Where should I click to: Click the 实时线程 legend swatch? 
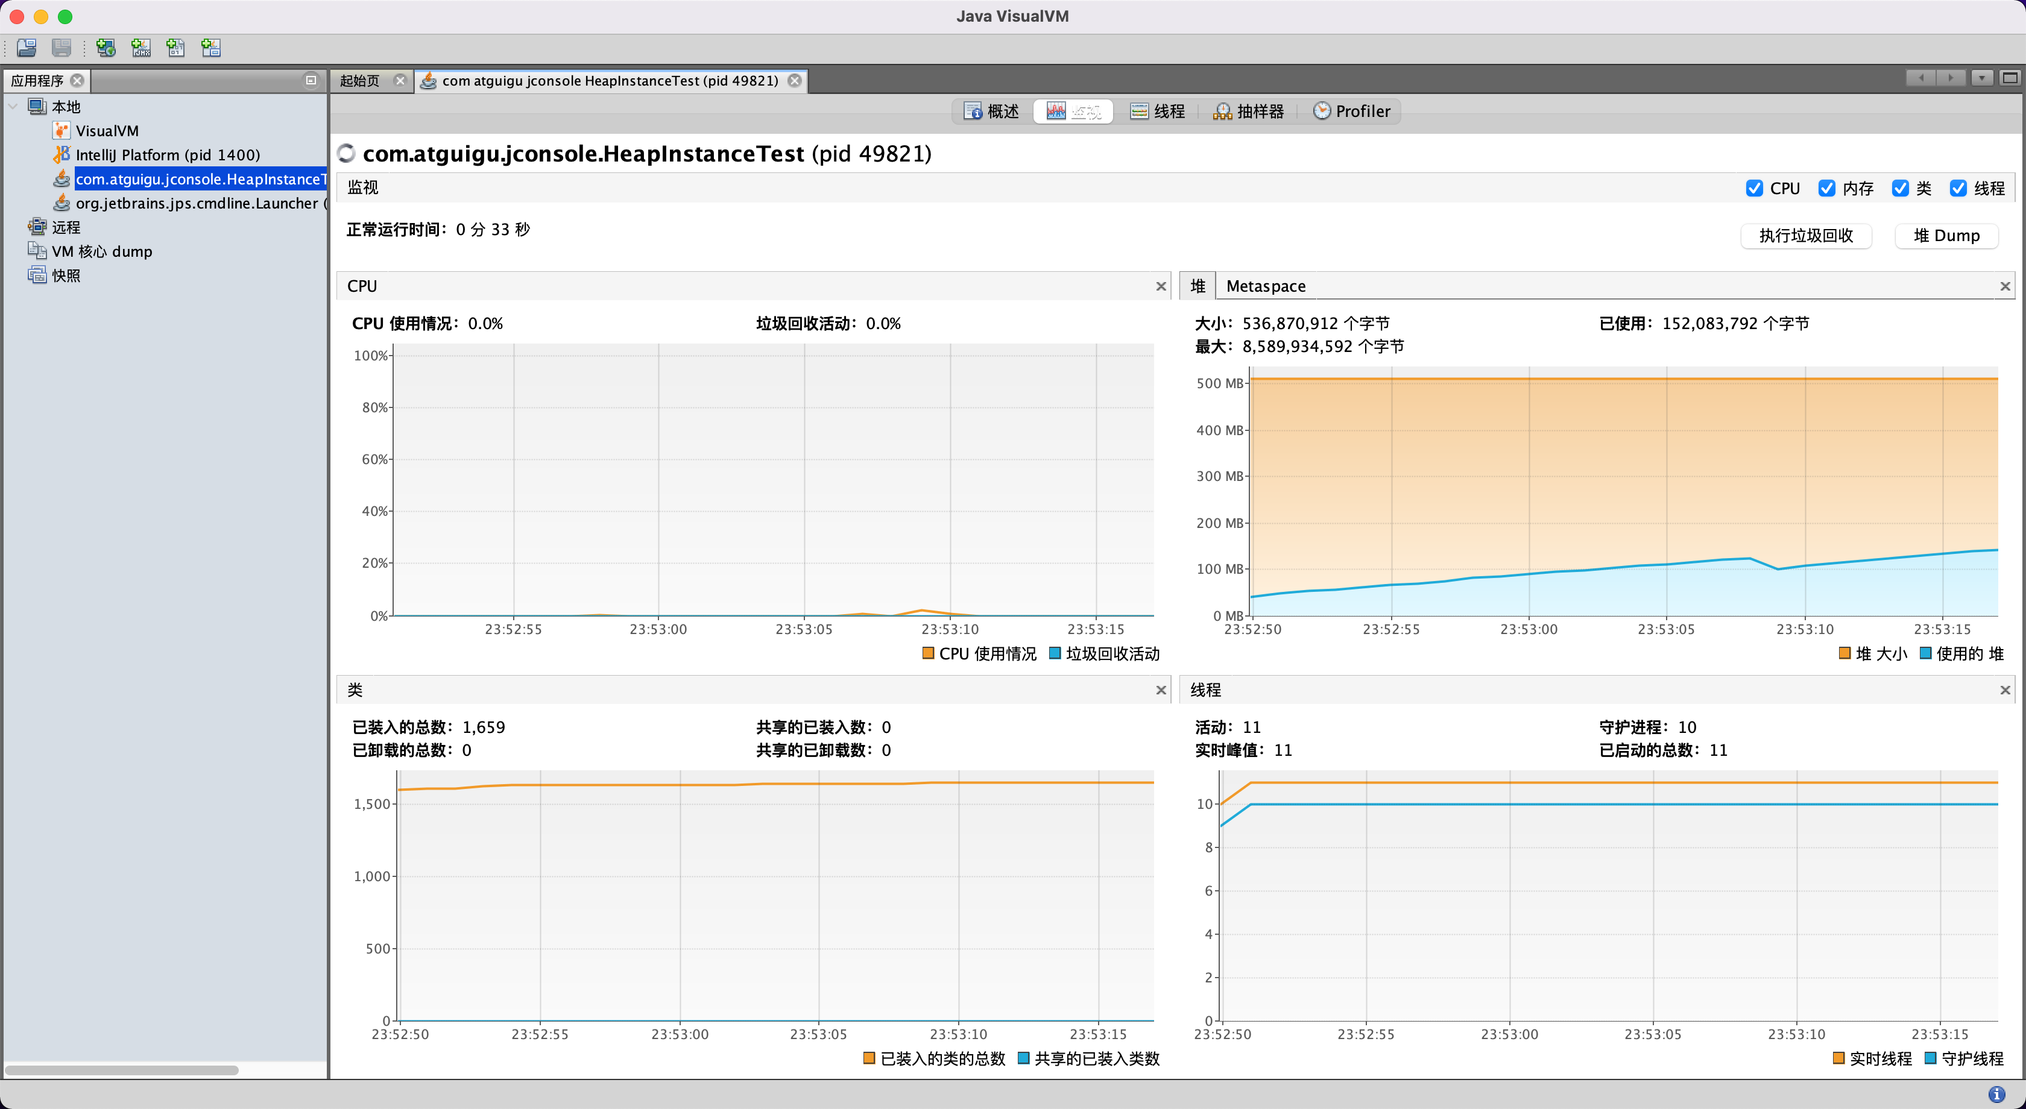pos(1839,1058)
